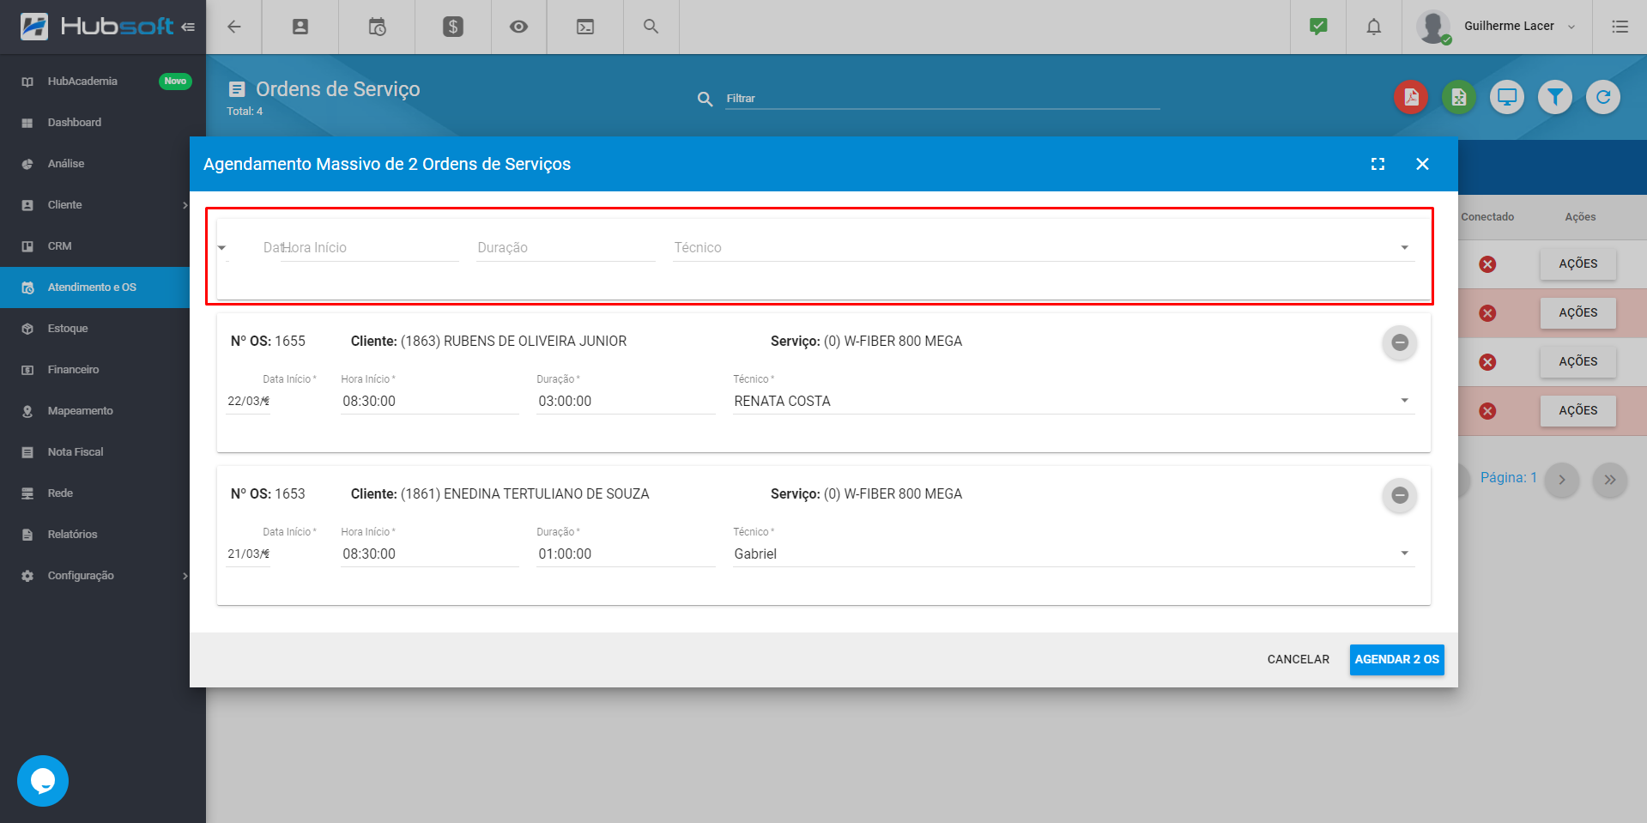
Task: Click the search magnifier in top bar
Action: click(x=651, y=27)
